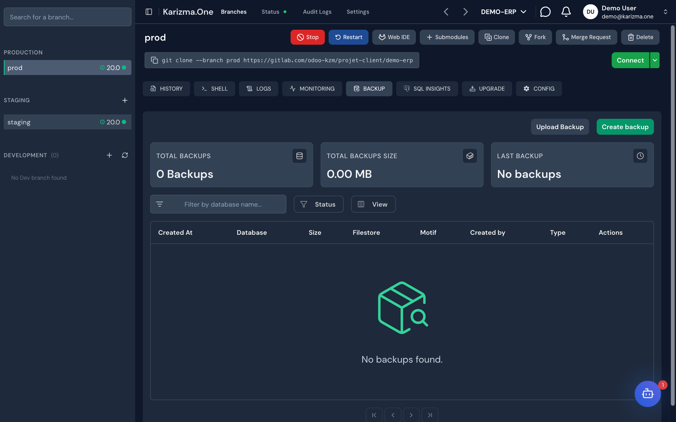The image size is (676, 422).
Task: Toggle the sidebar panel icon
Action: 149,12
